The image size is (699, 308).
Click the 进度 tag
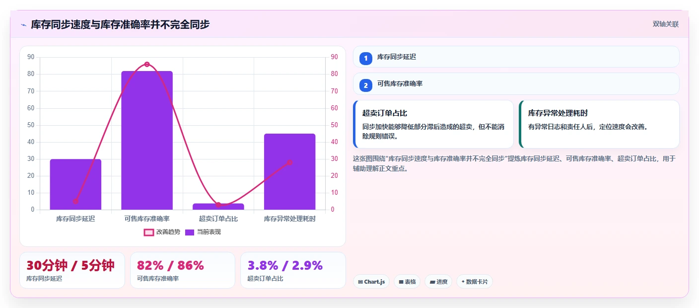pos(438,282)
